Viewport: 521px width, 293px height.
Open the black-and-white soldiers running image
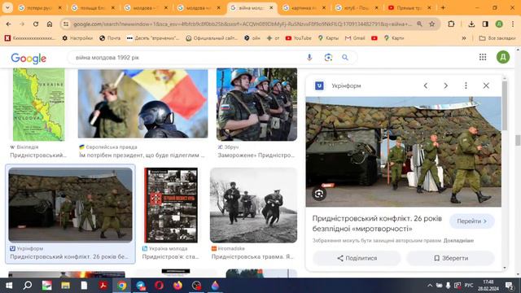253,205
